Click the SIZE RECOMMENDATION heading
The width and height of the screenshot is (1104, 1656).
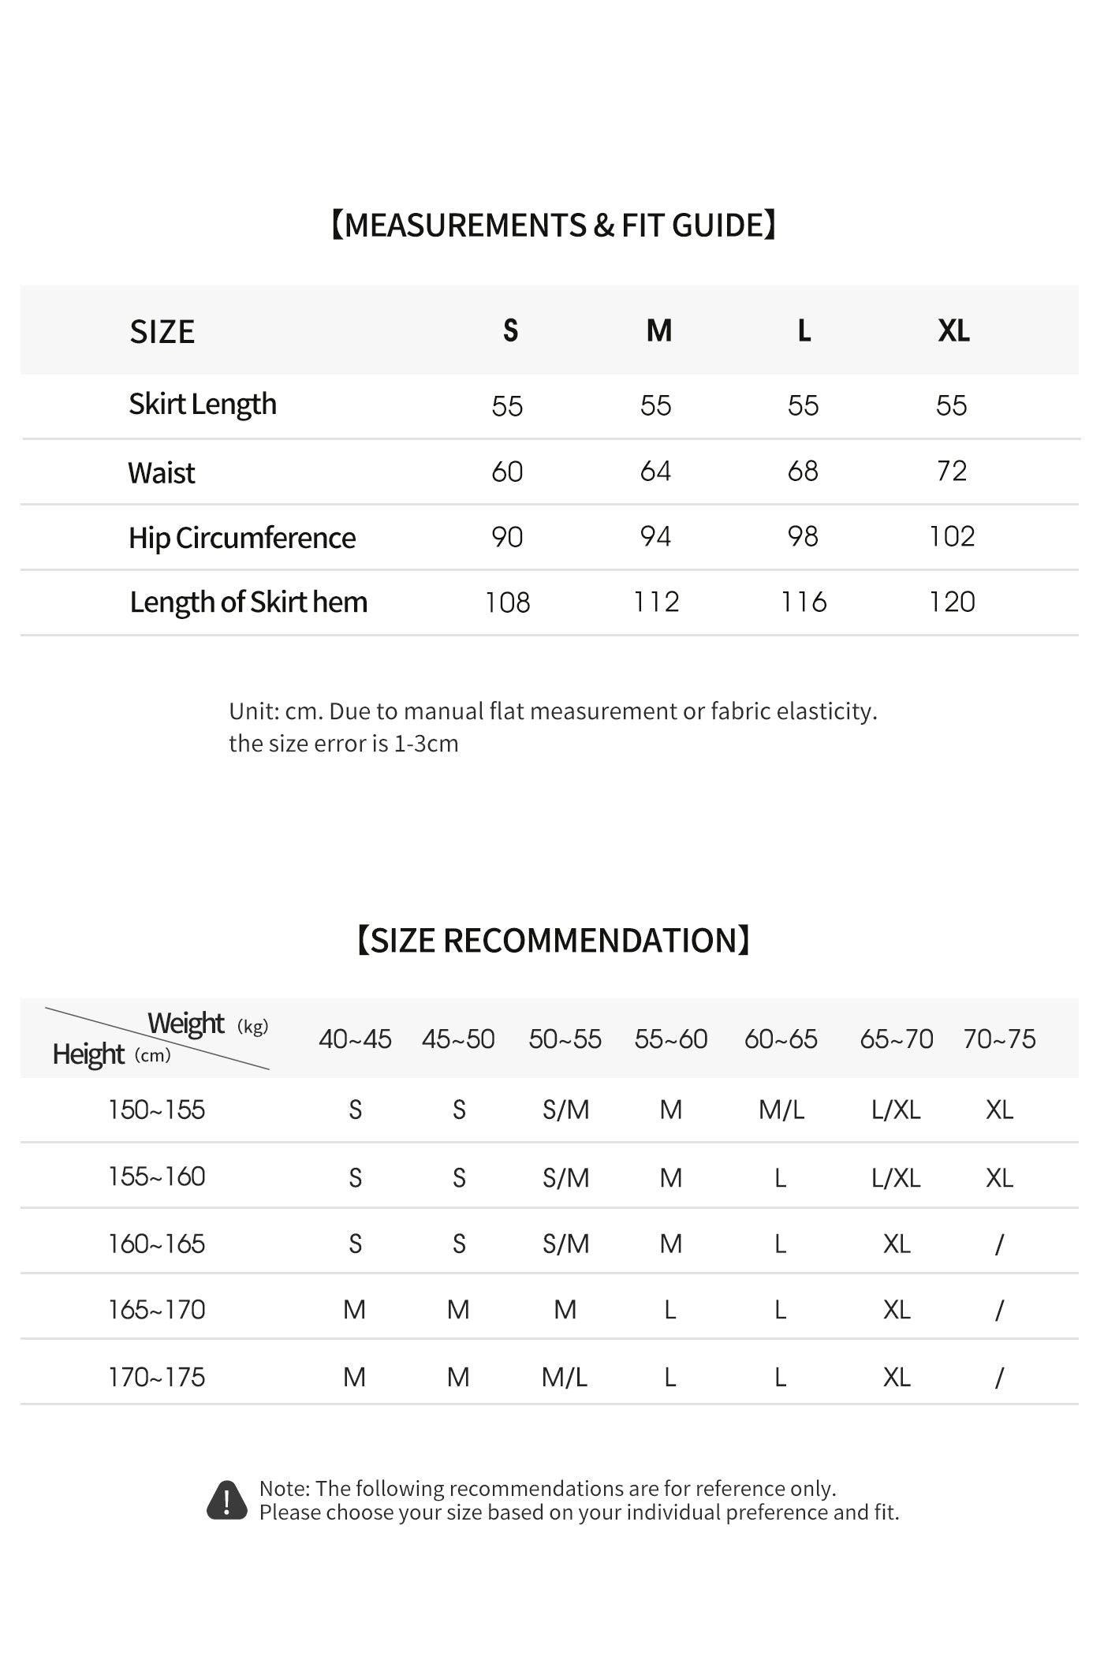coord(553,941)
